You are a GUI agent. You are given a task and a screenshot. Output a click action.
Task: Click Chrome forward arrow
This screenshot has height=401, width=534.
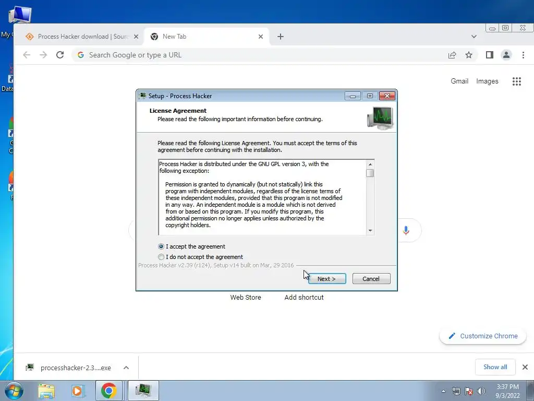pos(43,55)
